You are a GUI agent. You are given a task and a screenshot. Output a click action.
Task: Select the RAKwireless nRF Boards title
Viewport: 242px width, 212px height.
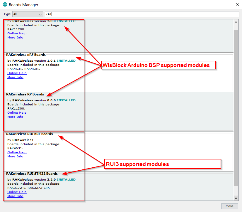[26, 55]
